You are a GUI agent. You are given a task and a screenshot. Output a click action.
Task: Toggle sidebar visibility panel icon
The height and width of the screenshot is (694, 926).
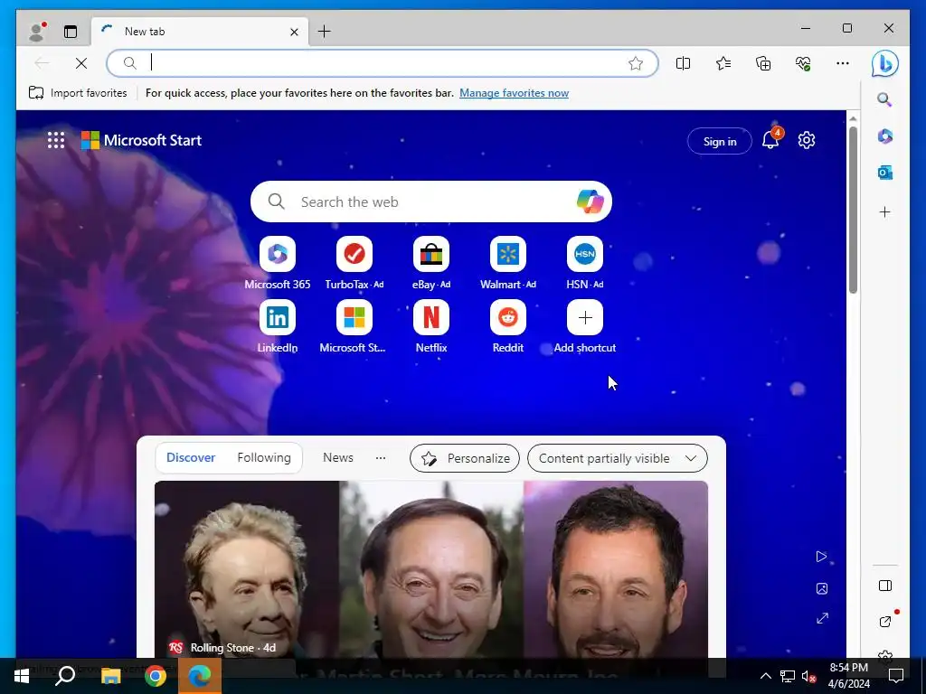click(x=884, y=586)
